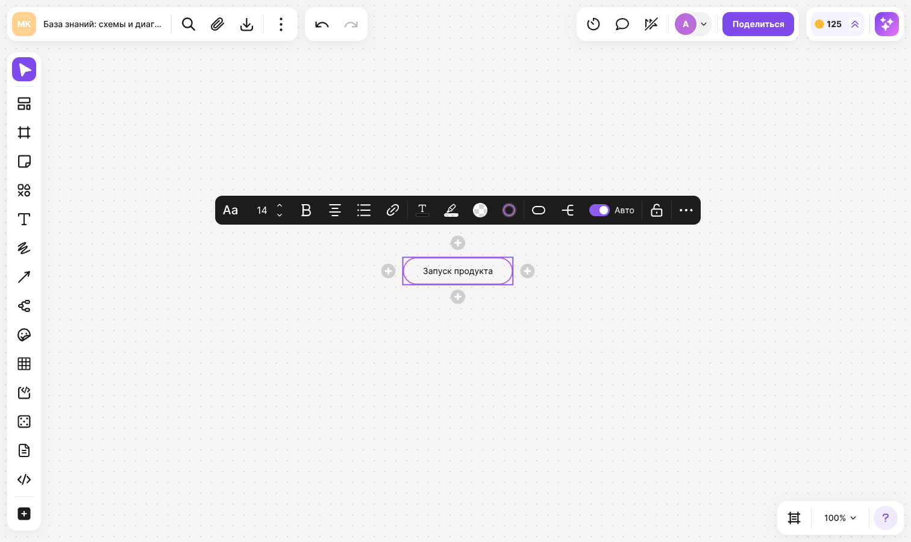Undo the last action
The width and height of the screenshot is (911, 542).
pos(322,24)
